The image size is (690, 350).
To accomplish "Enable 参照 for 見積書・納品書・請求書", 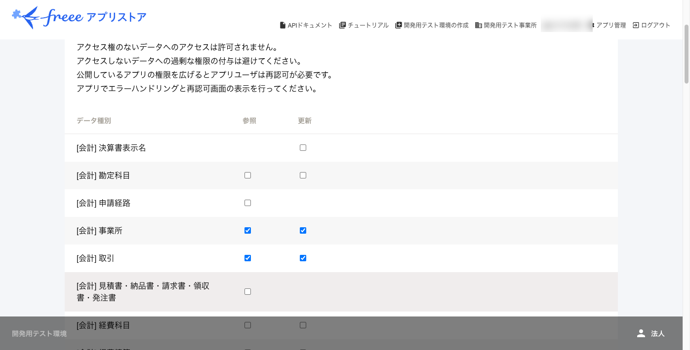I will [x=247, y=292].
